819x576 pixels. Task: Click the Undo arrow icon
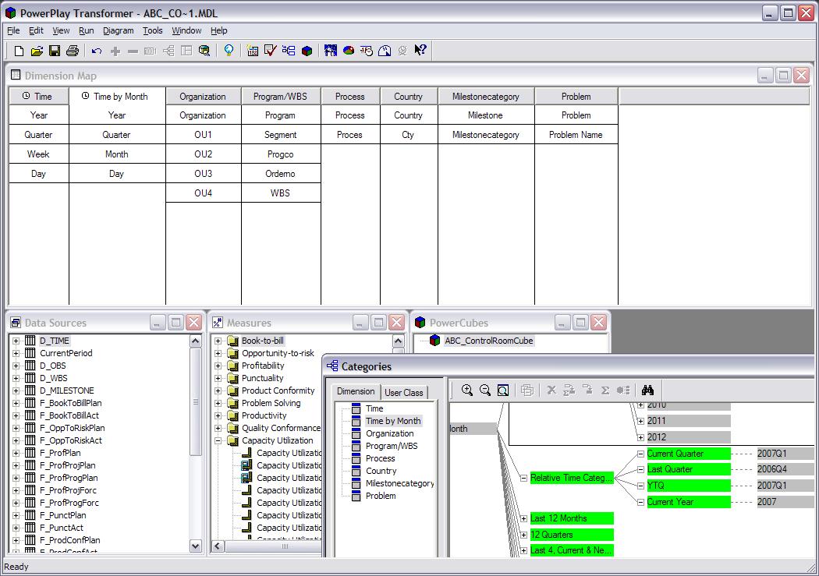coord(96,51)
